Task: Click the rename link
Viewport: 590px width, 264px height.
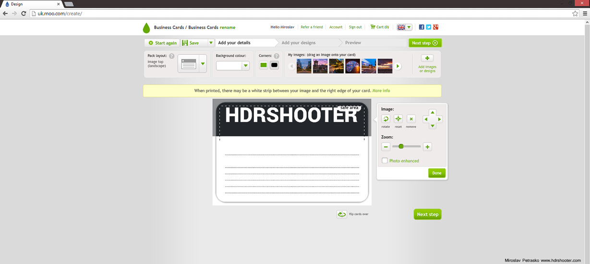Action: click(228, 27)
